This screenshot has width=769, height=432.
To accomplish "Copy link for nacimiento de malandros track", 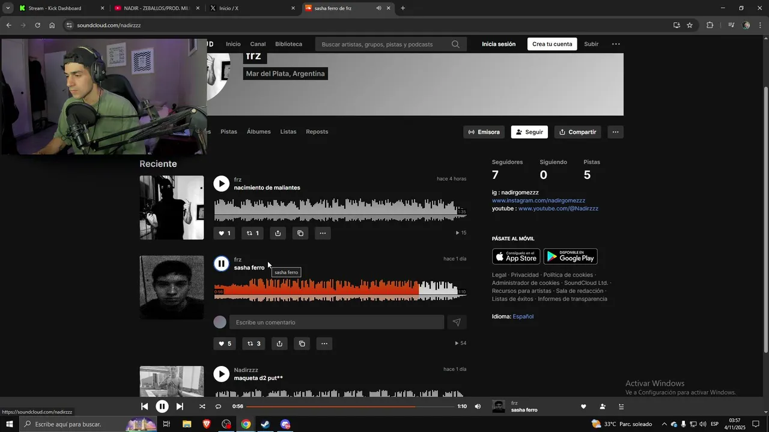I will click(300, 233).
